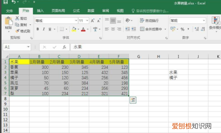221x133 pixels.
Task: Open Customize Quick Access Toolbar dropdown
Action: (x=34, y=2)
